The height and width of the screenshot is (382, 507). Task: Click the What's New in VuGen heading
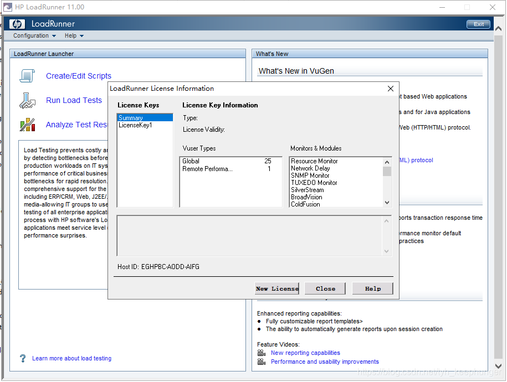tap(296, 71)
